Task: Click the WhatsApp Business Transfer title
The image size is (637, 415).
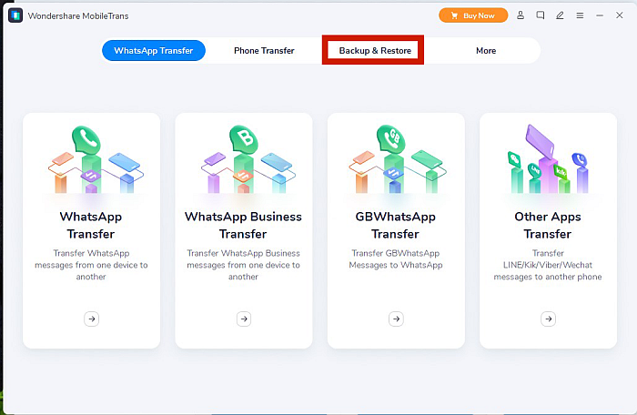Action: pos(243,225)
